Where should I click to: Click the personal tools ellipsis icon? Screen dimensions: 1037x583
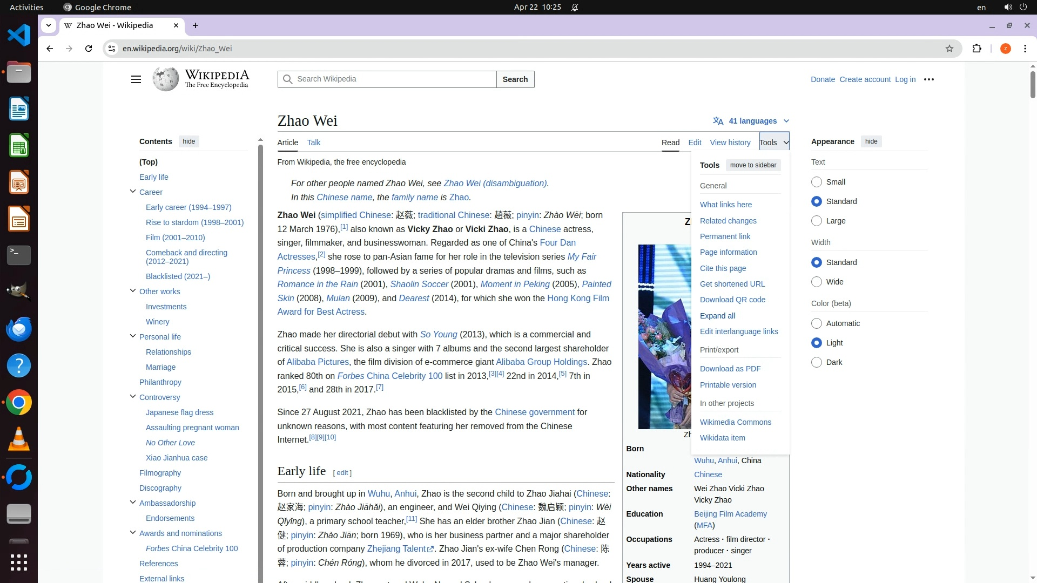[928, 79]
